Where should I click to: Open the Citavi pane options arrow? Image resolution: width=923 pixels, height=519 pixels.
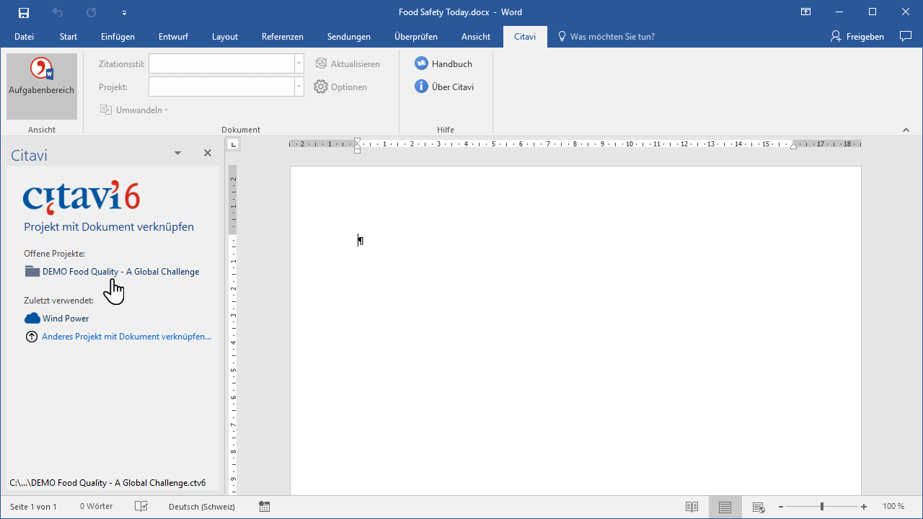(178, 154)
